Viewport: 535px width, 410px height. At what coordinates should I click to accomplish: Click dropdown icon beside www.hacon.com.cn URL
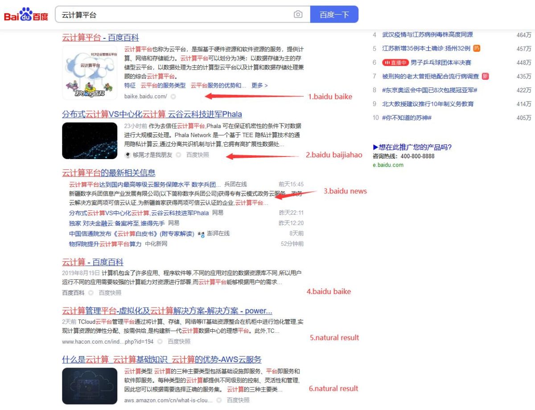click(160, 341)
